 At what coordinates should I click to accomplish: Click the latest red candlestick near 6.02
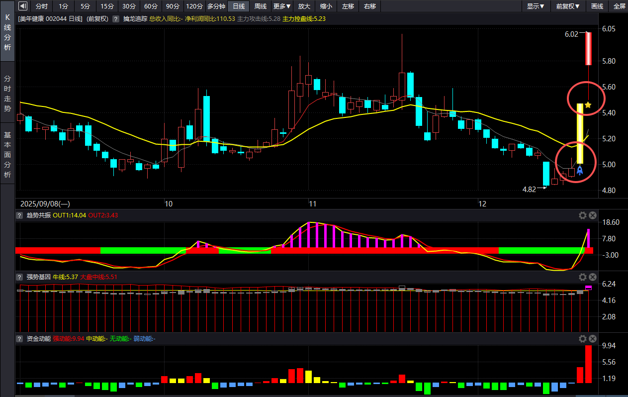[x=588, y=48]
